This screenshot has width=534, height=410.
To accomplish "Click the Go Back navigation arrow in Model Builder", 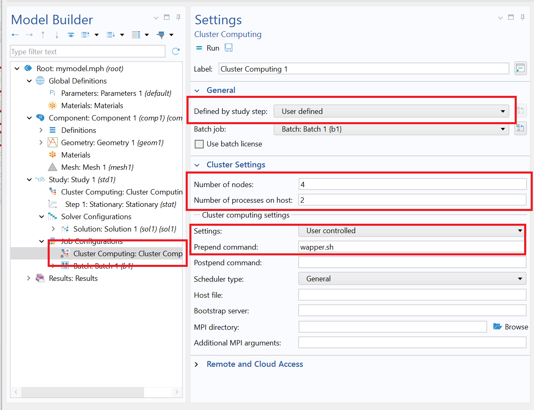I will point(15,35).
